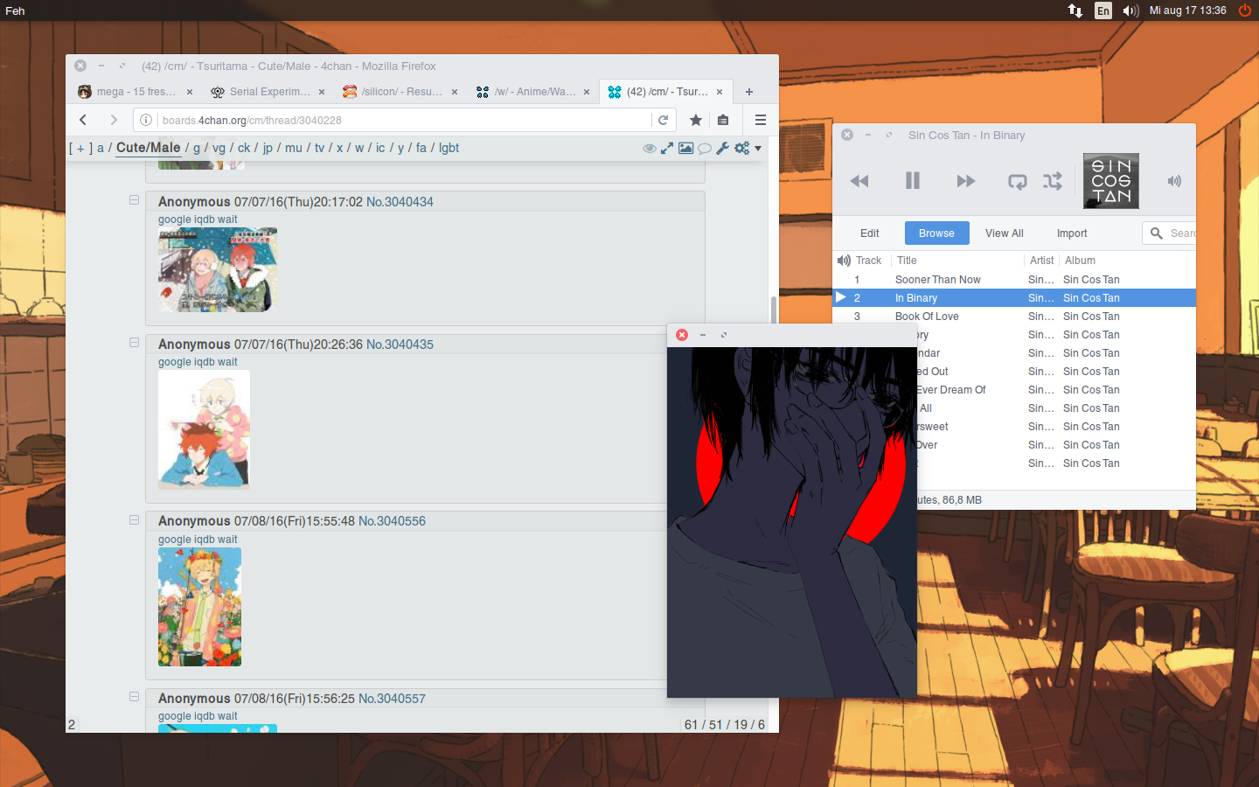Viewport: 1259px width, 787px height.
Task: Toggle the eye icon in 4chan header
Action: tap(649, 149)
